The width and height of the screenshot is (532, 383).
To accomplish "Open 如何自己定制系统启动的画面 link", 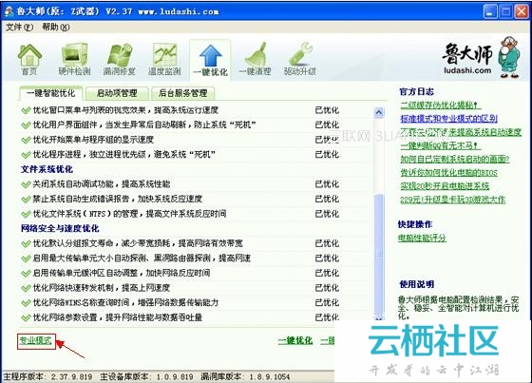I will coord(455,159).
